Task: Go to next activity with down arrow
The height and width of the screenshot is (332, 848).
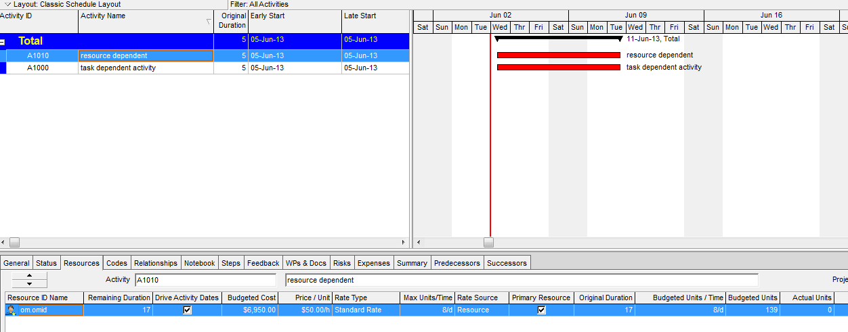Action: pyautogui.click(x=30, y=284)
